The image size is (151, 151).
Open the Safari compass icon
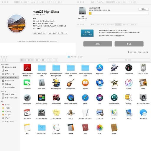(x=85, y=98)
